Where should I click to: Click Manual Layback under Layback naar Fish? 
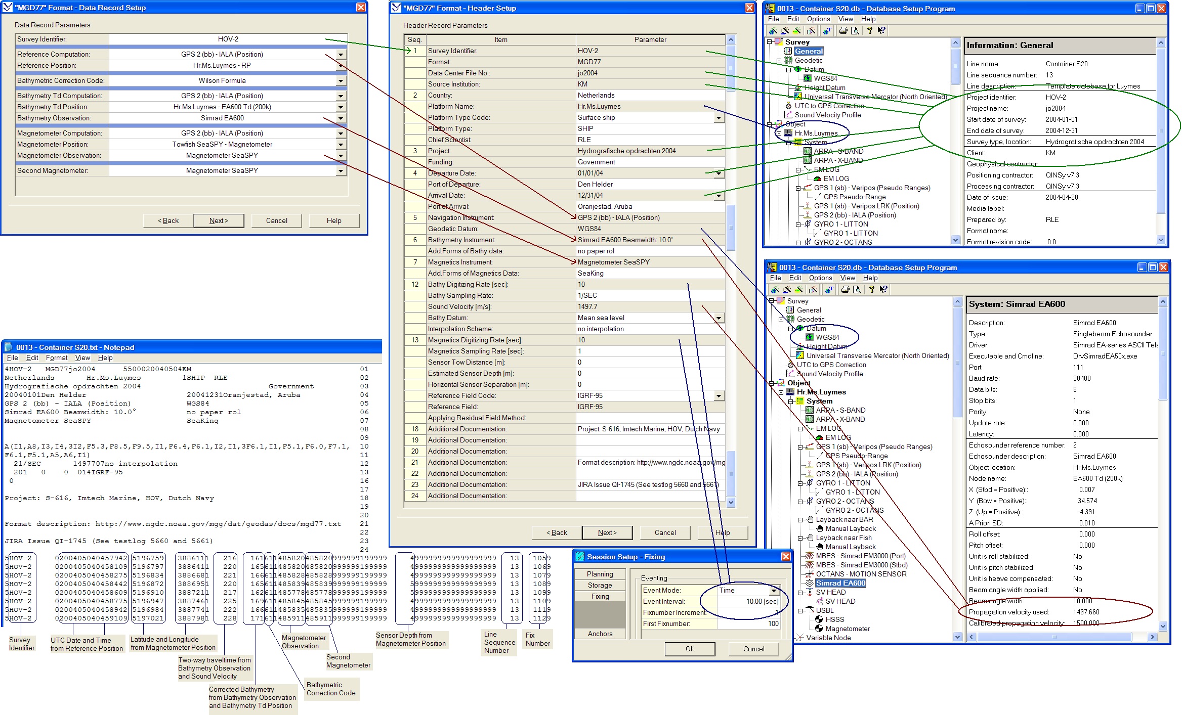coord(850,547)
